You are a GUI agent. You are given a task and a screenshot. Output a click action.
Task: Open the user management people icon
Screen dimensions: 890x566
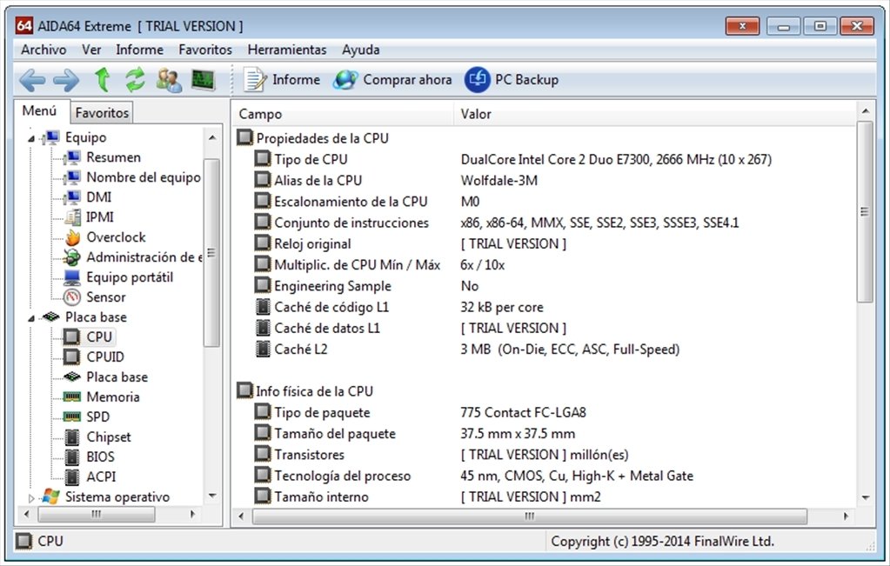click(x=169, y=80)
